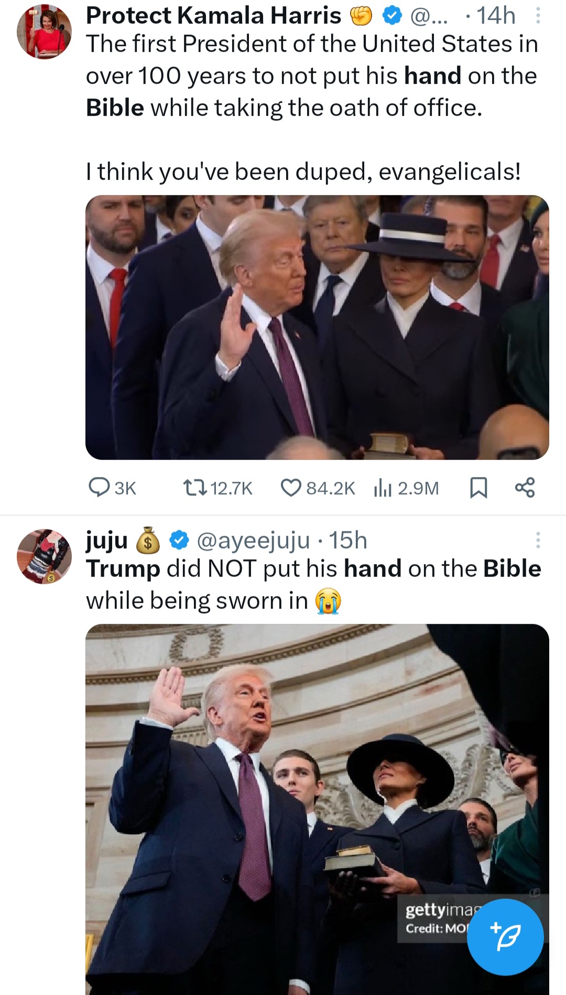
Task: Open more options menu on juju's tweet
Action: [x=538, y=540]
